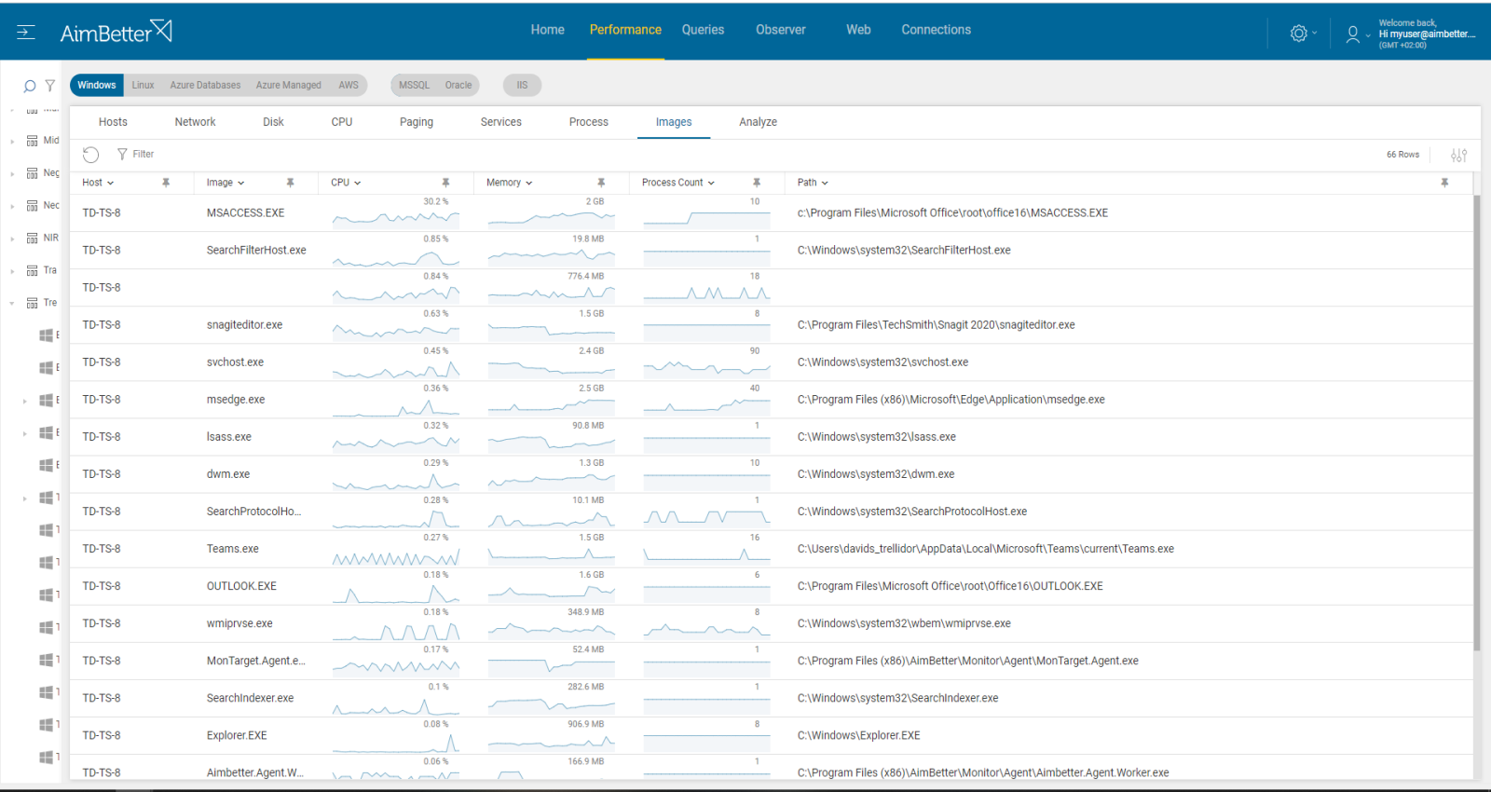Switch to the Services tab

pyautogui.click(x=500, y=122)
